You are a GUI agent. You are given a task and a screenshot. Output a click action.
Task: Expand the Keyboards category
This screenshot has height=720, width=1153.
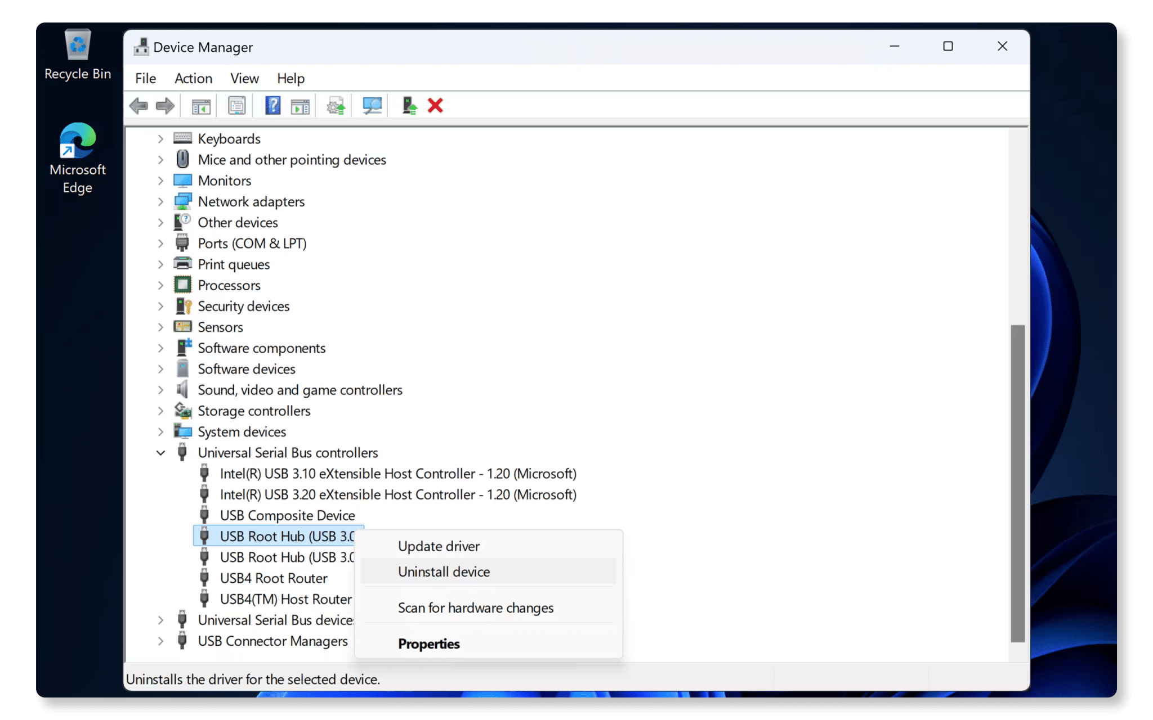[x=160, y=138]
